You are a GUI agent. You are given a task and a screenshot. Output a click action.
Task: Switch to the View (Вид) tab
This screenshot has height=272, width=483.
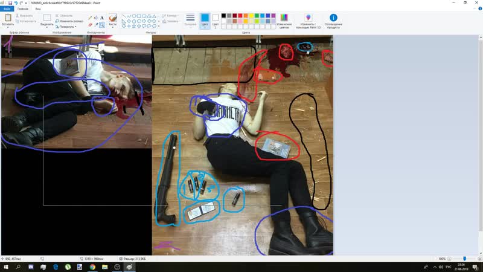coord(38,9)
